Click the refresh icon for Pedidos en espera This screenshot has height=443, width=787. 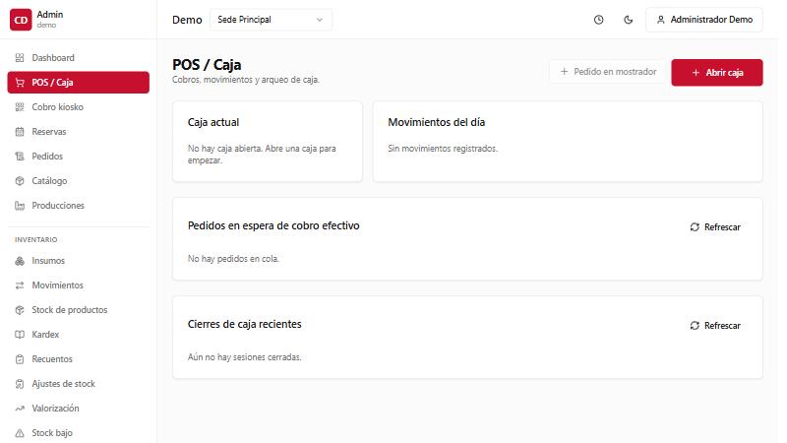tap(695, 227)
